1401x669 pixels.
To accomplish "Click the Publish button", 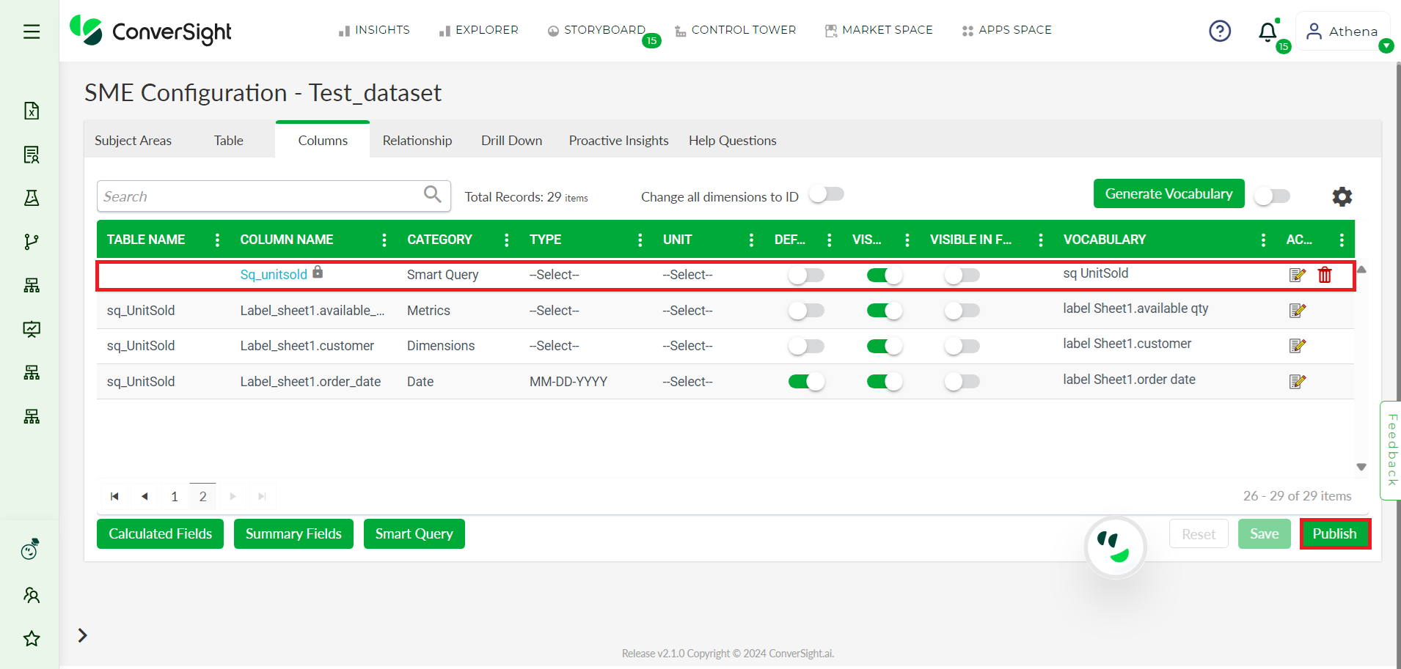I will [1335, 533].
